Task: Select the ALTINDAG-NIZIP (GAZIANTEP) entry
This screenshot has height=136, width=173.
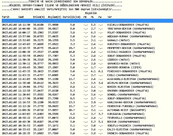Action: (126, 110)
